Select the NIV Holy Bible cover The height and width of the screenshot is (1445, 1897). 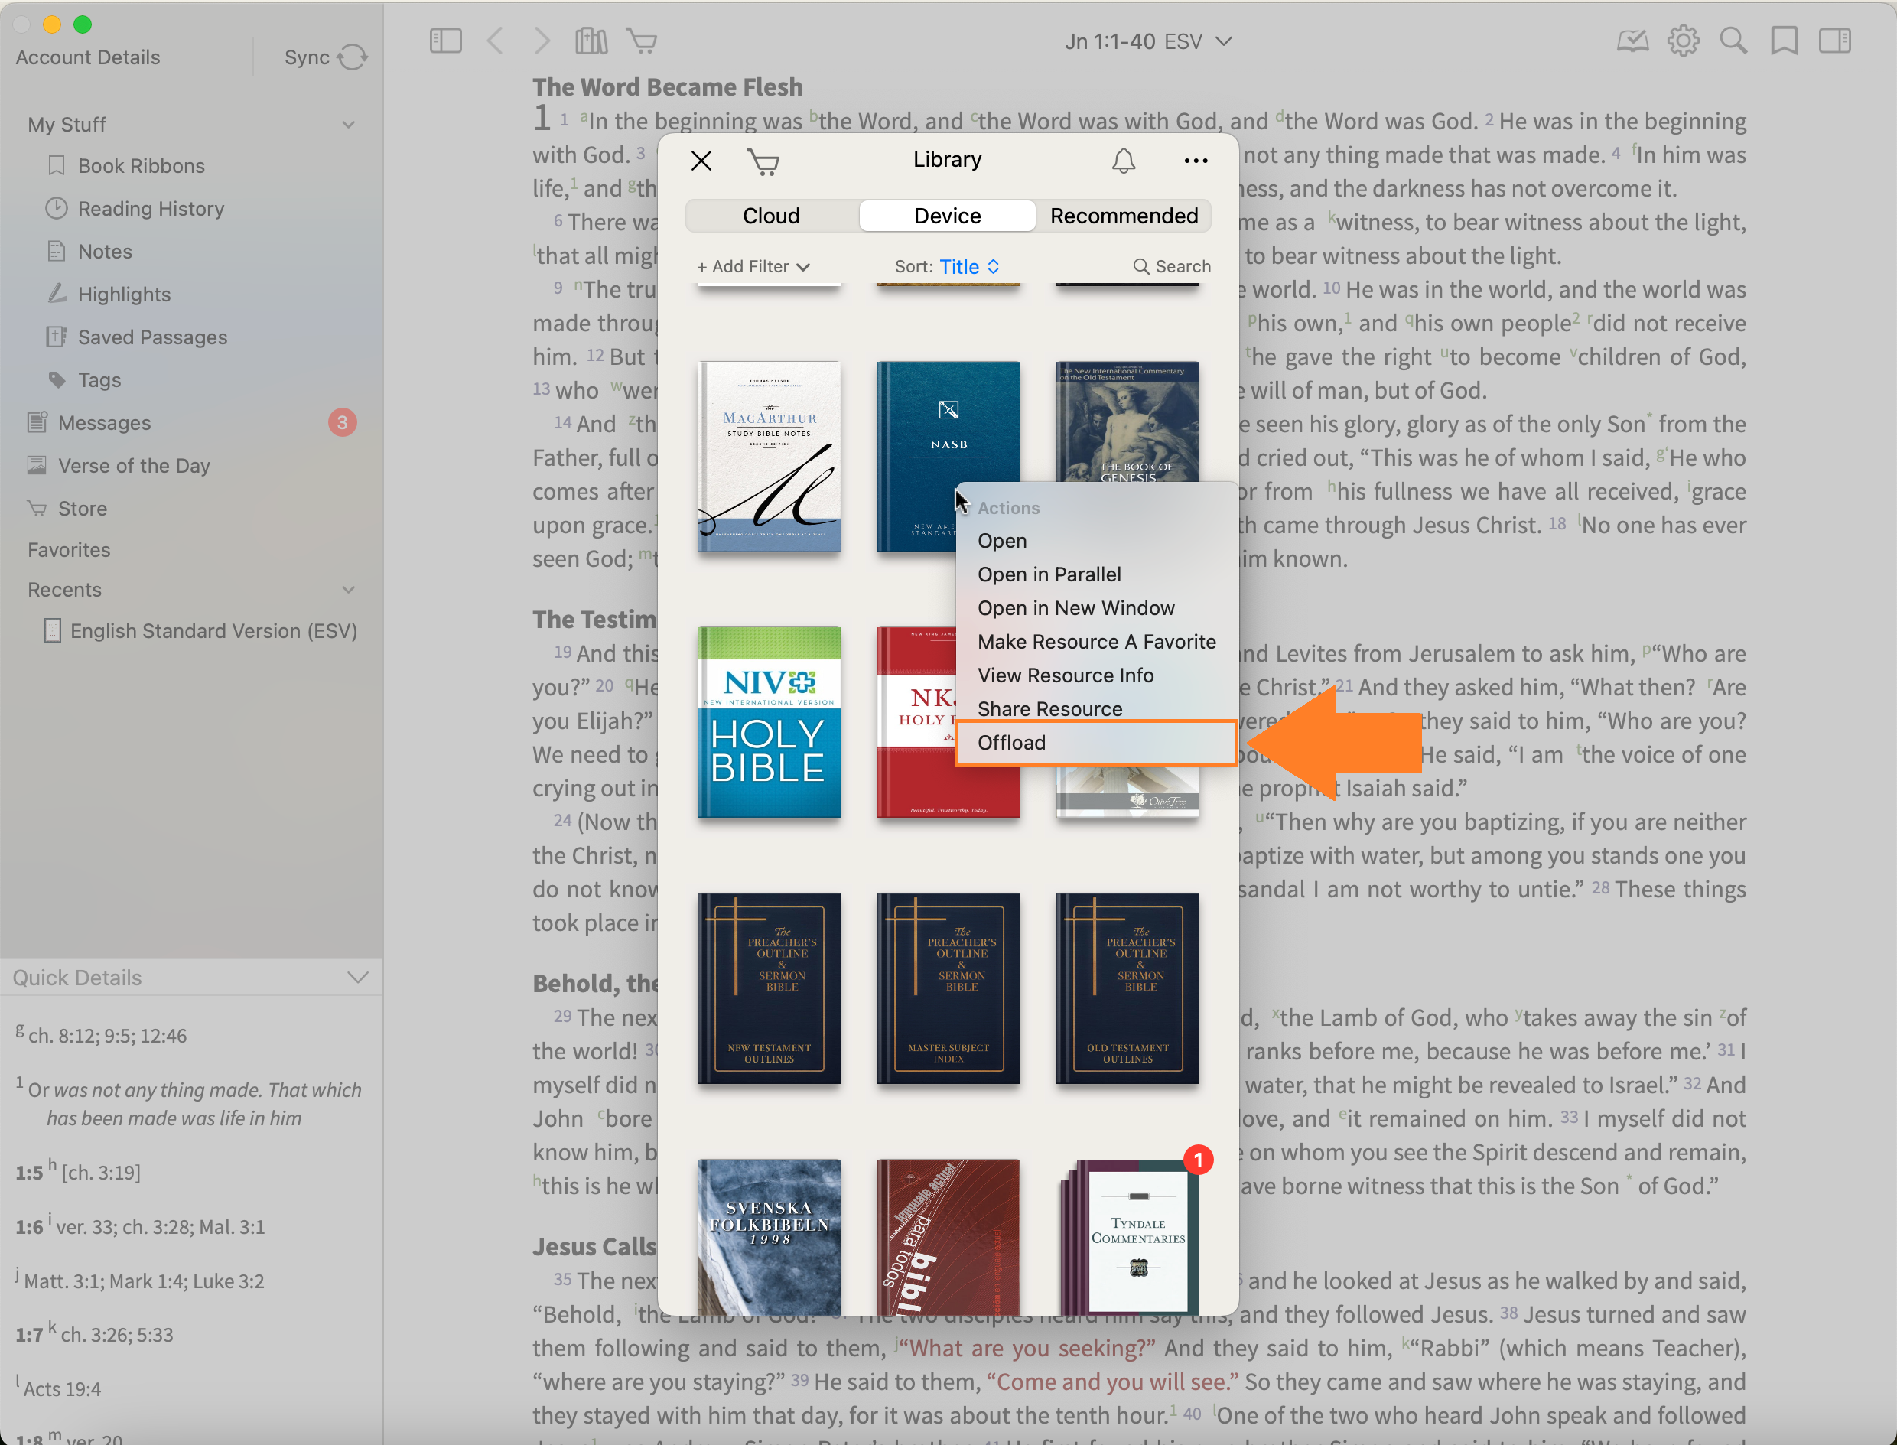point(769,721)
